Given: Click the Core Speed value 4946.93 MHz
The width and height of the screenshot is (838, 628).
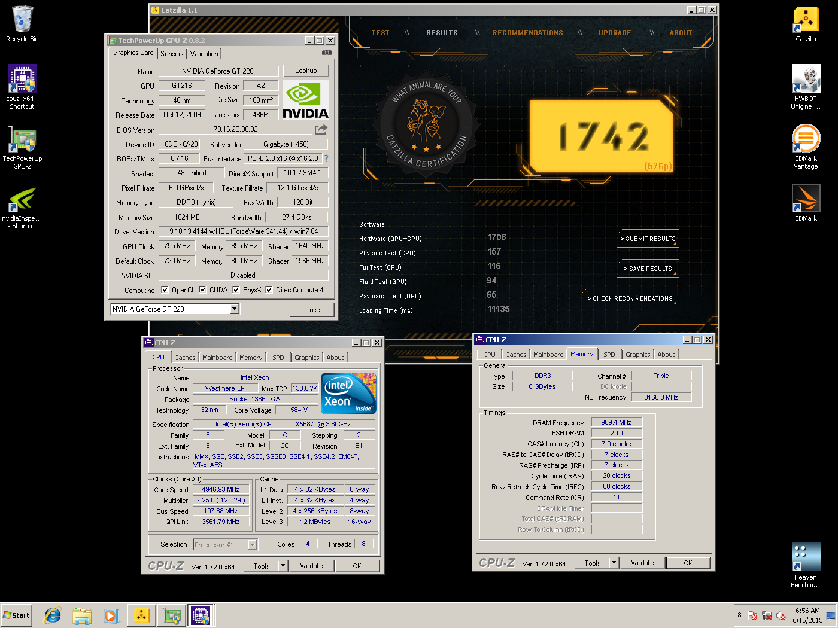Looking at the screenshot, I should 221,489.
